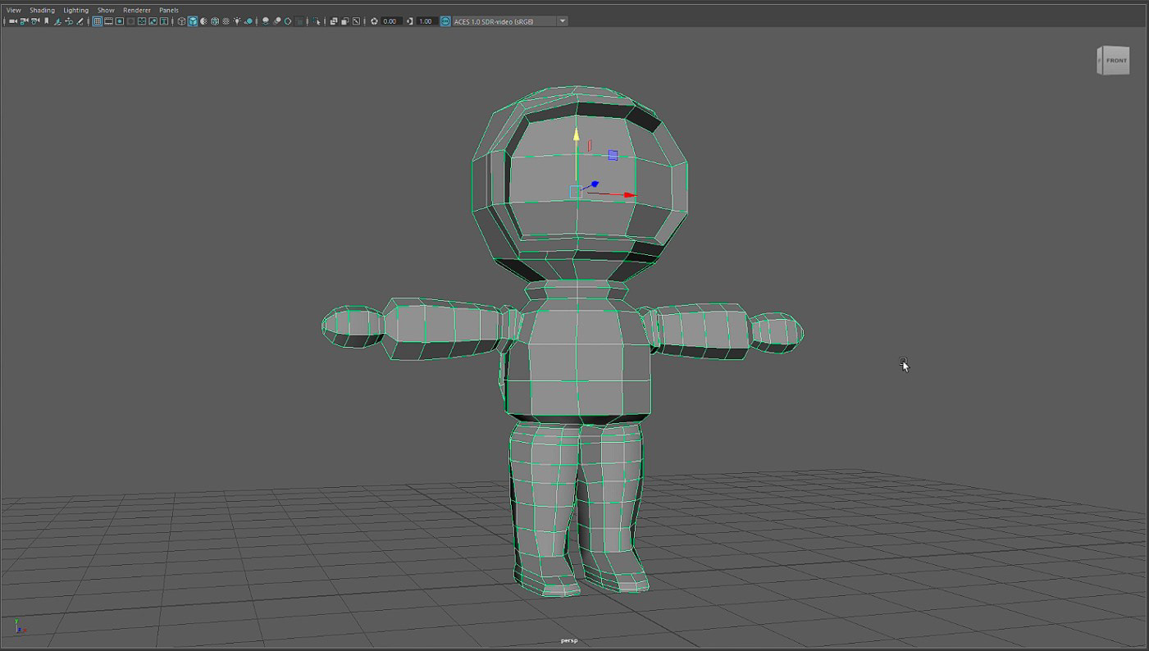This screenshot has width=1149, height=651.
Task: Click the Exposure value field 0.00
Action: tap(390, 21)
